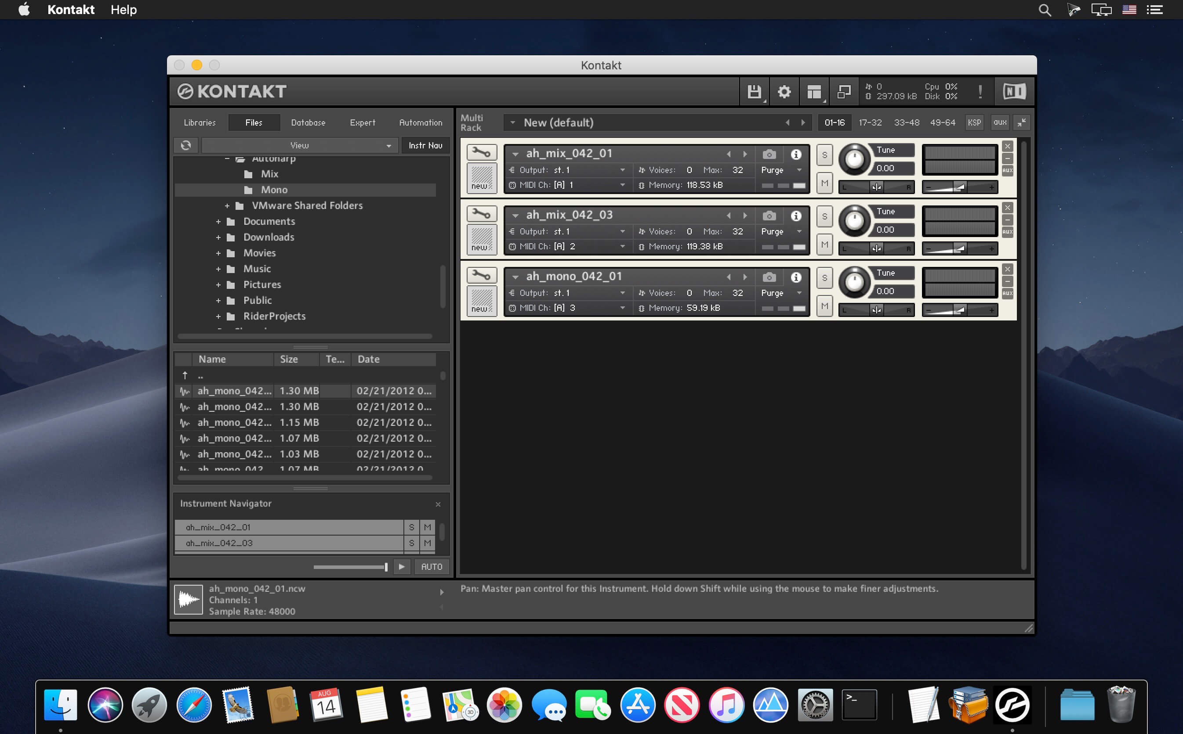Click the aux button in rack header
1183x734 pixels.
(1000, 122)
